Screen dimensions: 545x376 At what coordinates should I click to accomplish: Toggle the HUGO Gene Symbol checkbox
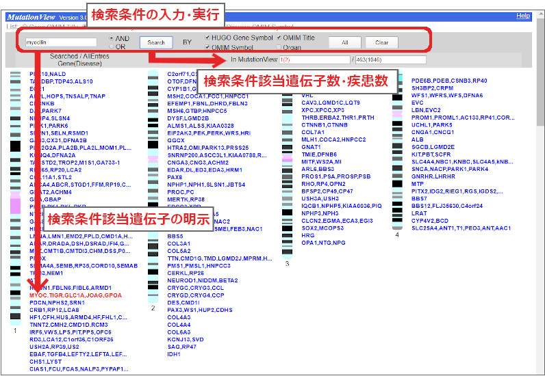click(x=208, y=38)
